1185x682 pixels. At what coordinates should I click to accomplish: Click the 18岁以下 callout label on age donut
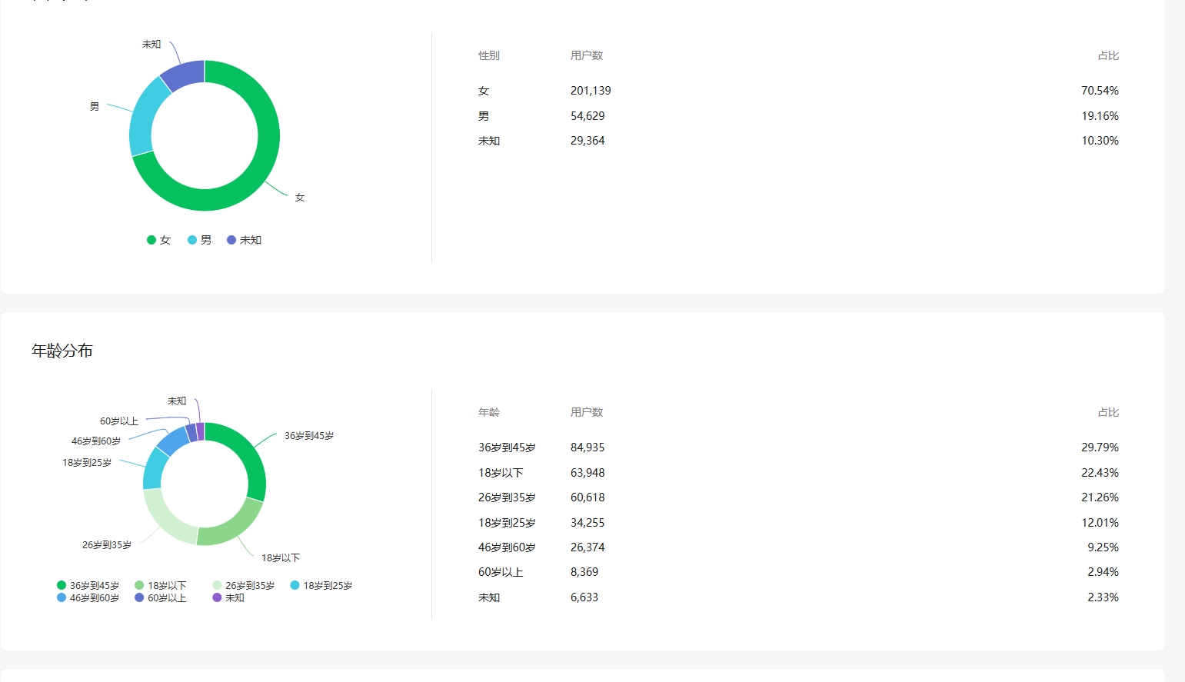pyautogui.click(x=281, y=558)
